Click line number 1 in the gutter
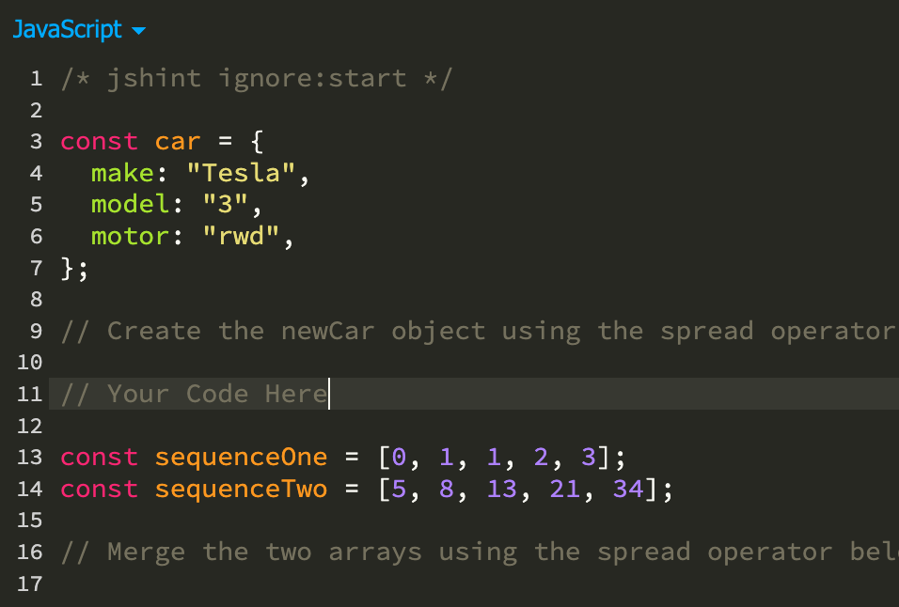 point(36,78)
